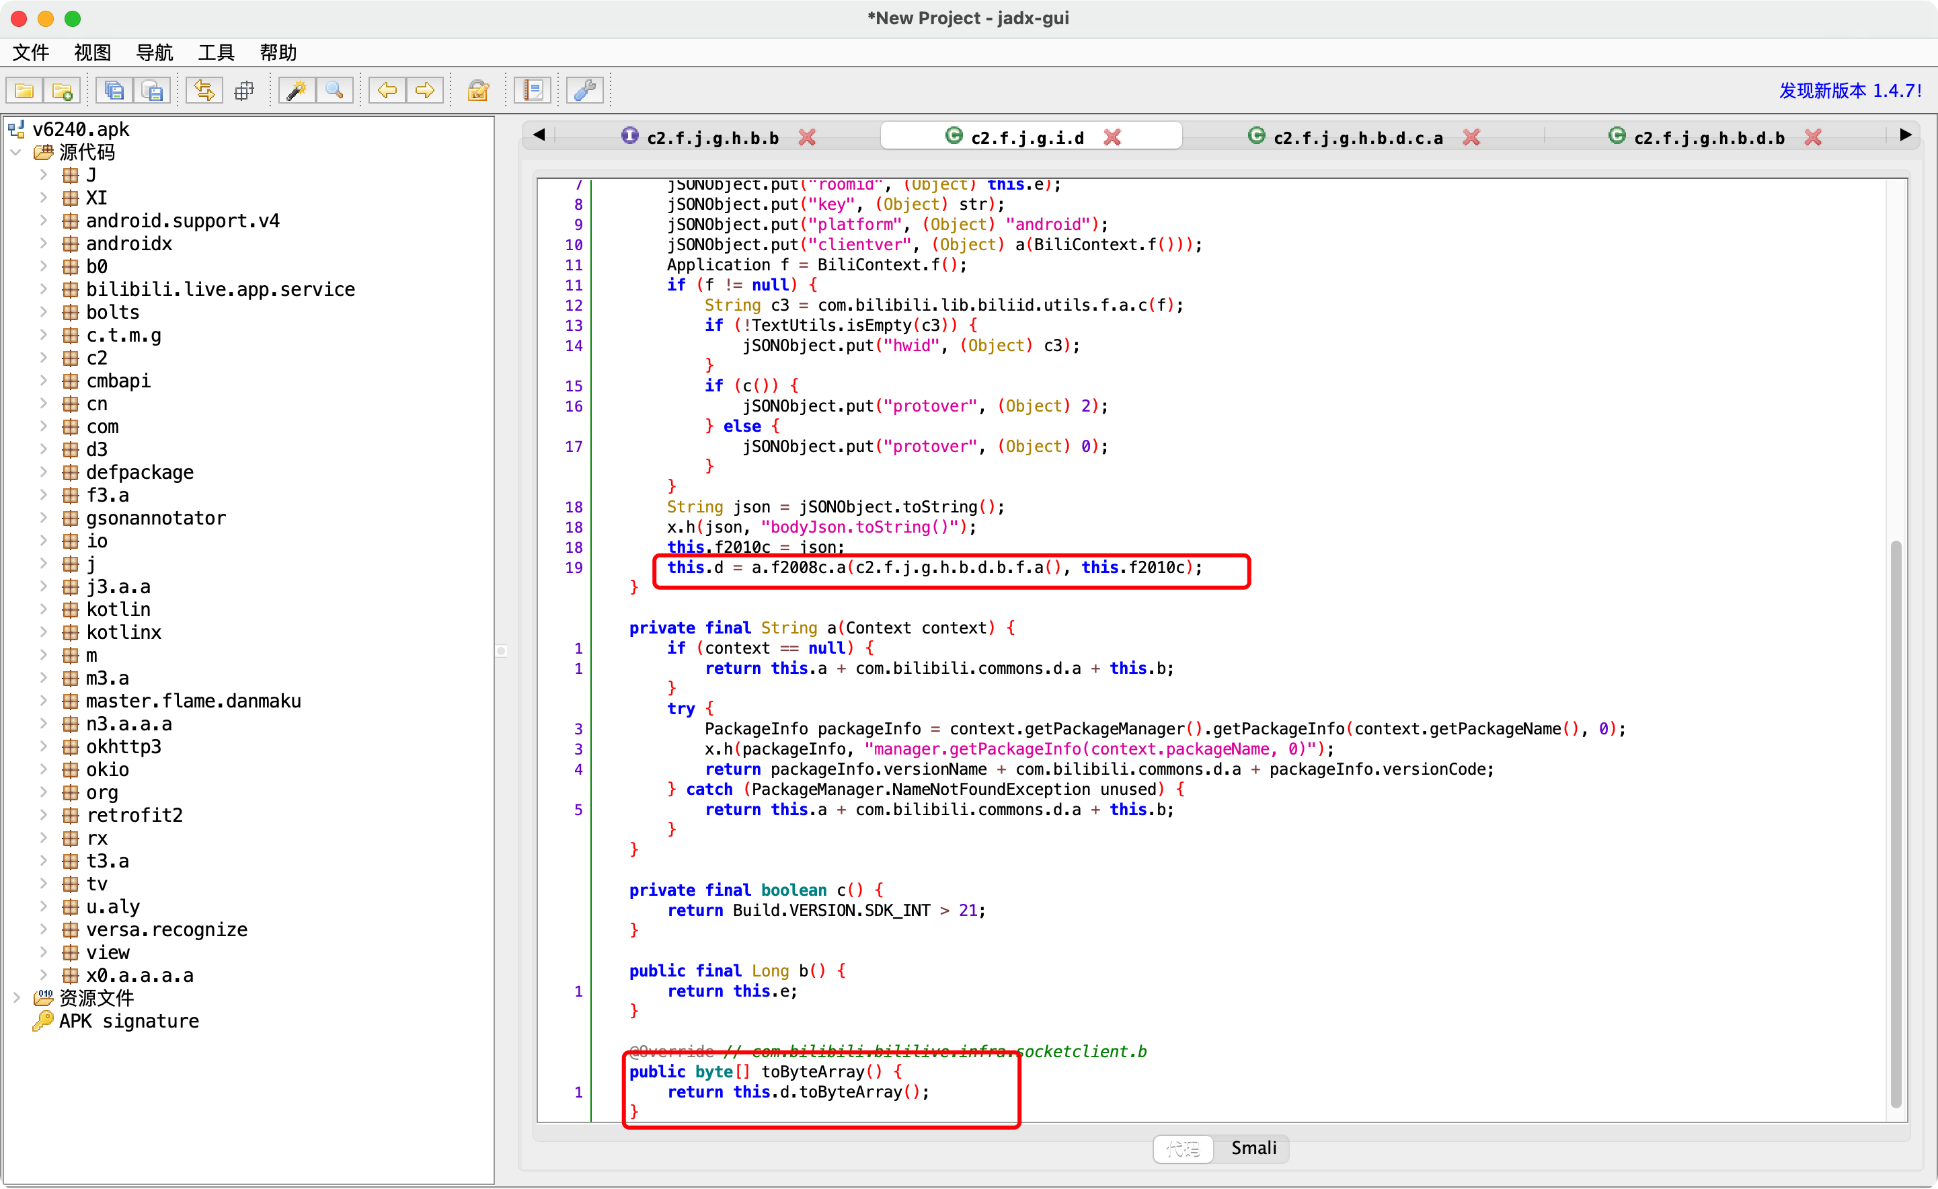Close the c2.f.j.g.h.b.b tab
Screen dimensions: 1938x1189
click(807, 138)
